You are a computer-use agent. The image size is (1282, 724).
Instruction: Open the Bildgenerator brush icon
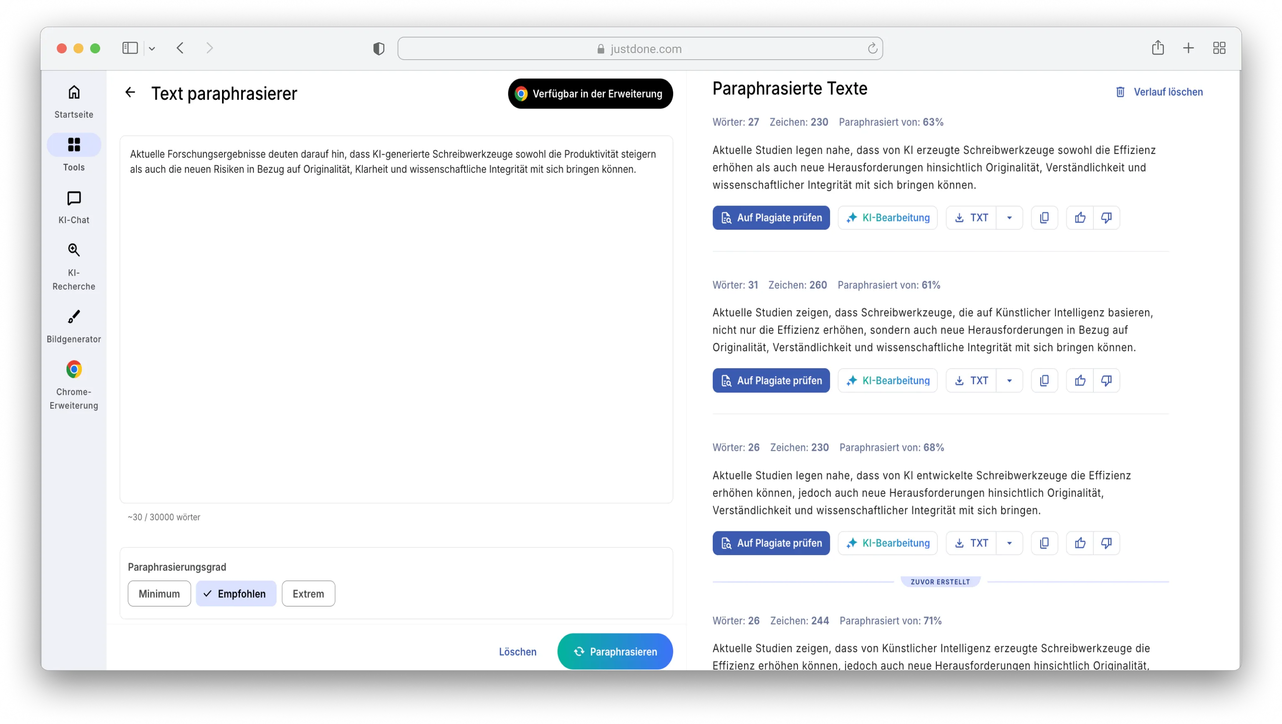coord(73,317)
